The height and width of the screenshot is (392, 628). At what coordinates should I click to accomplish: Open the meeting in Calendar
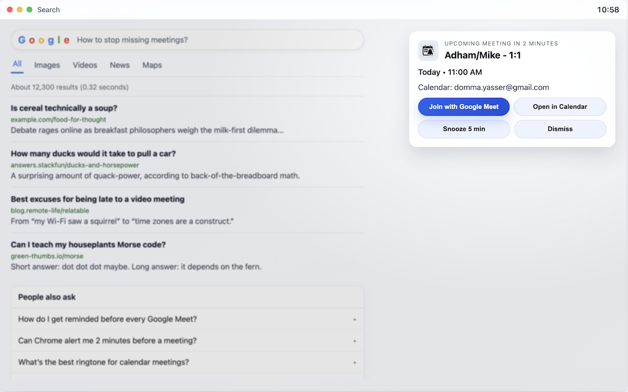point(560,107)
